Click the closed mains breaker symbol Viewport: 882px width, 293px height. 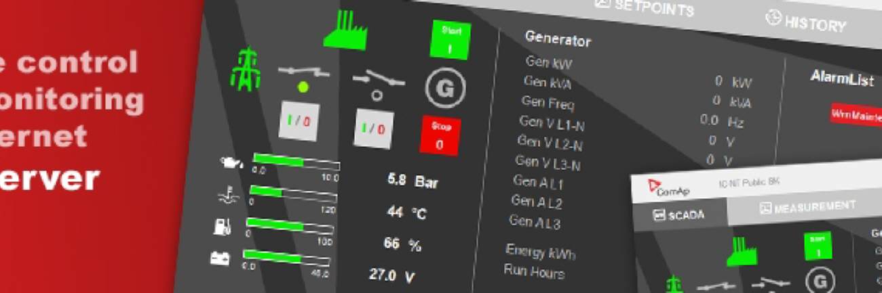coord(305,71)
